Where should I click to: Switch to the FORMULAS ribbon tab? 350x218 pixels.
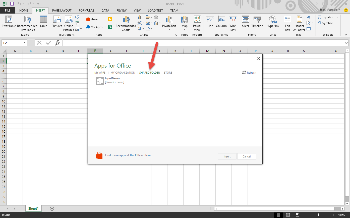[86, 10]
